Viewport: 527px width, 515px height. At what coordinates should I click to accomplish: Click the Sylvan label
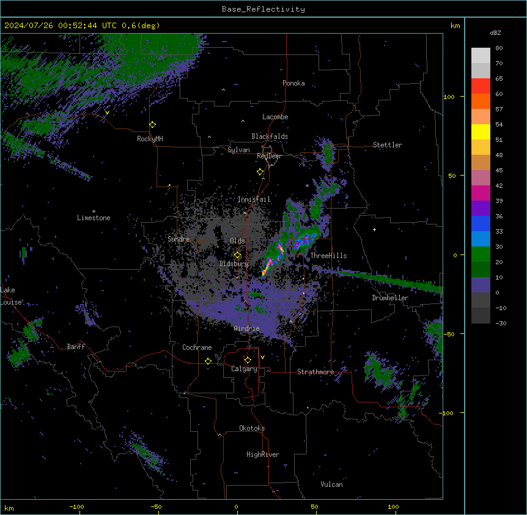pyautogui.click(x=238, y=150)
